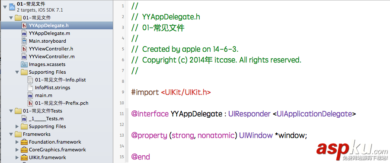Click the YYAppDelegate.m file icon
The image size is (390, 163).
pyautogui.click(x=24, y=33)
